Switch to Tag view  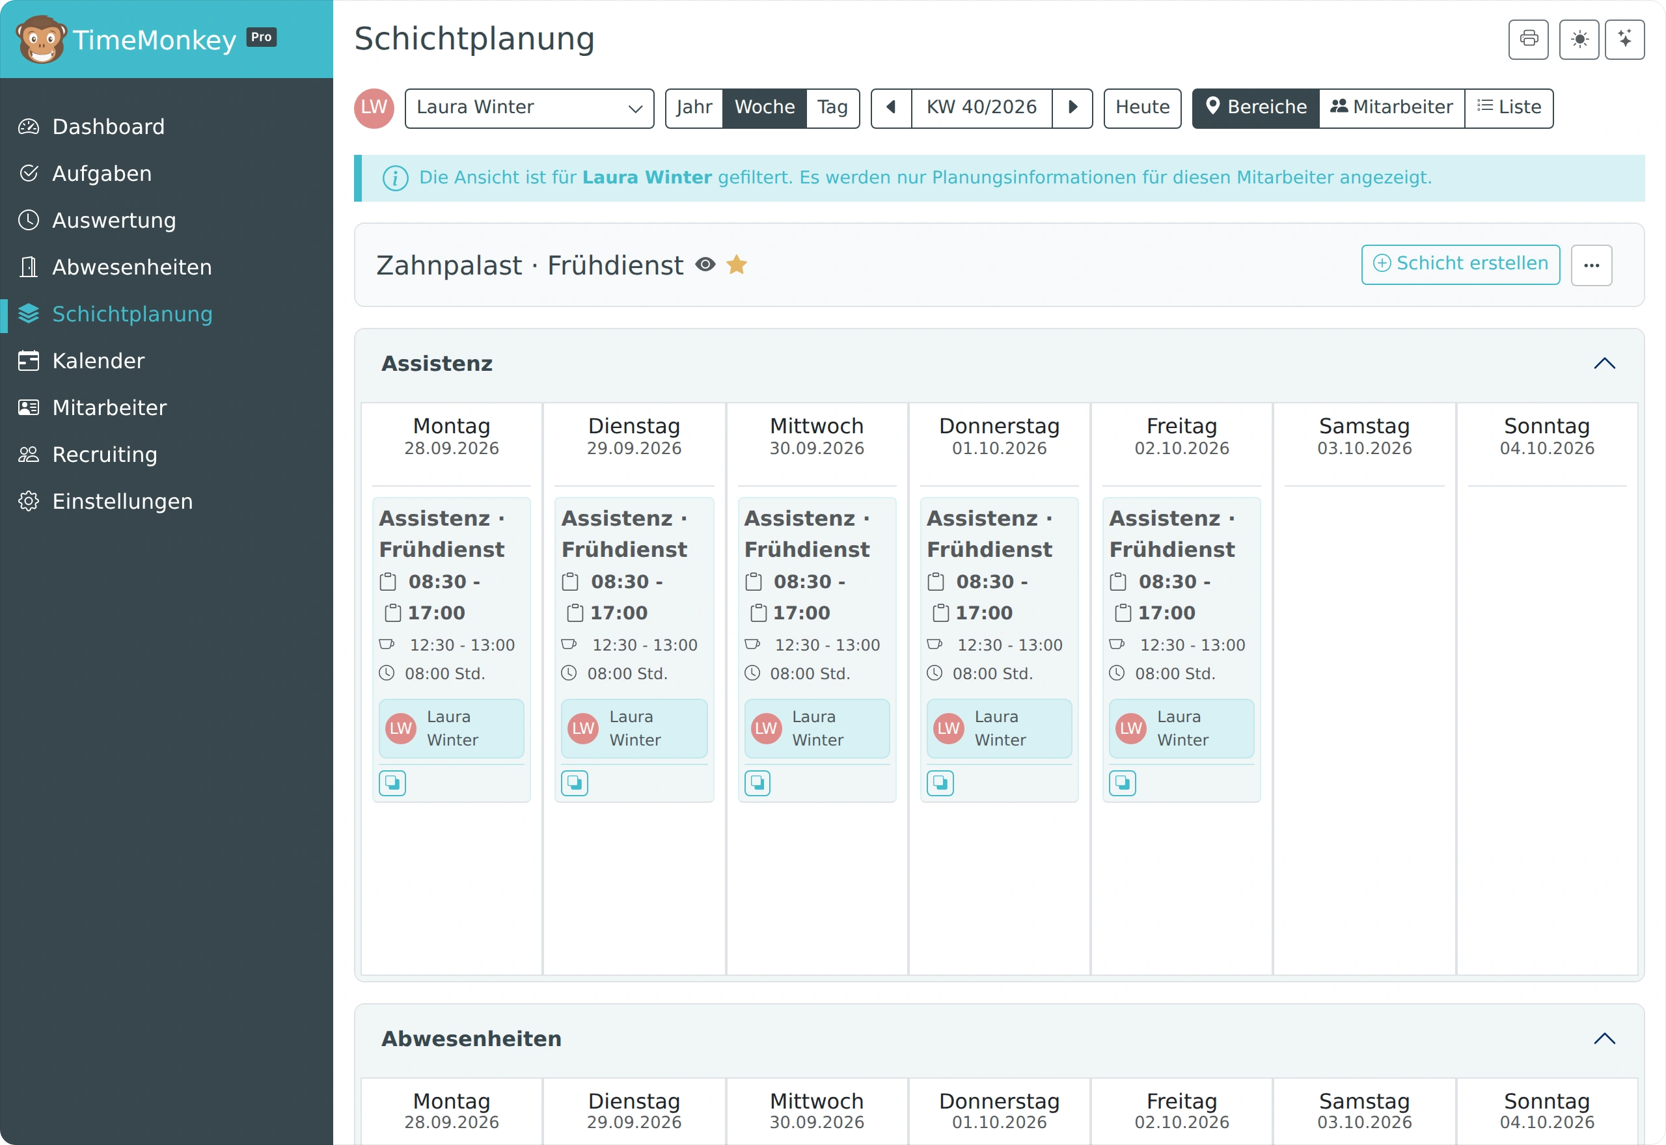pyautogui.click(x=833, y=109)
